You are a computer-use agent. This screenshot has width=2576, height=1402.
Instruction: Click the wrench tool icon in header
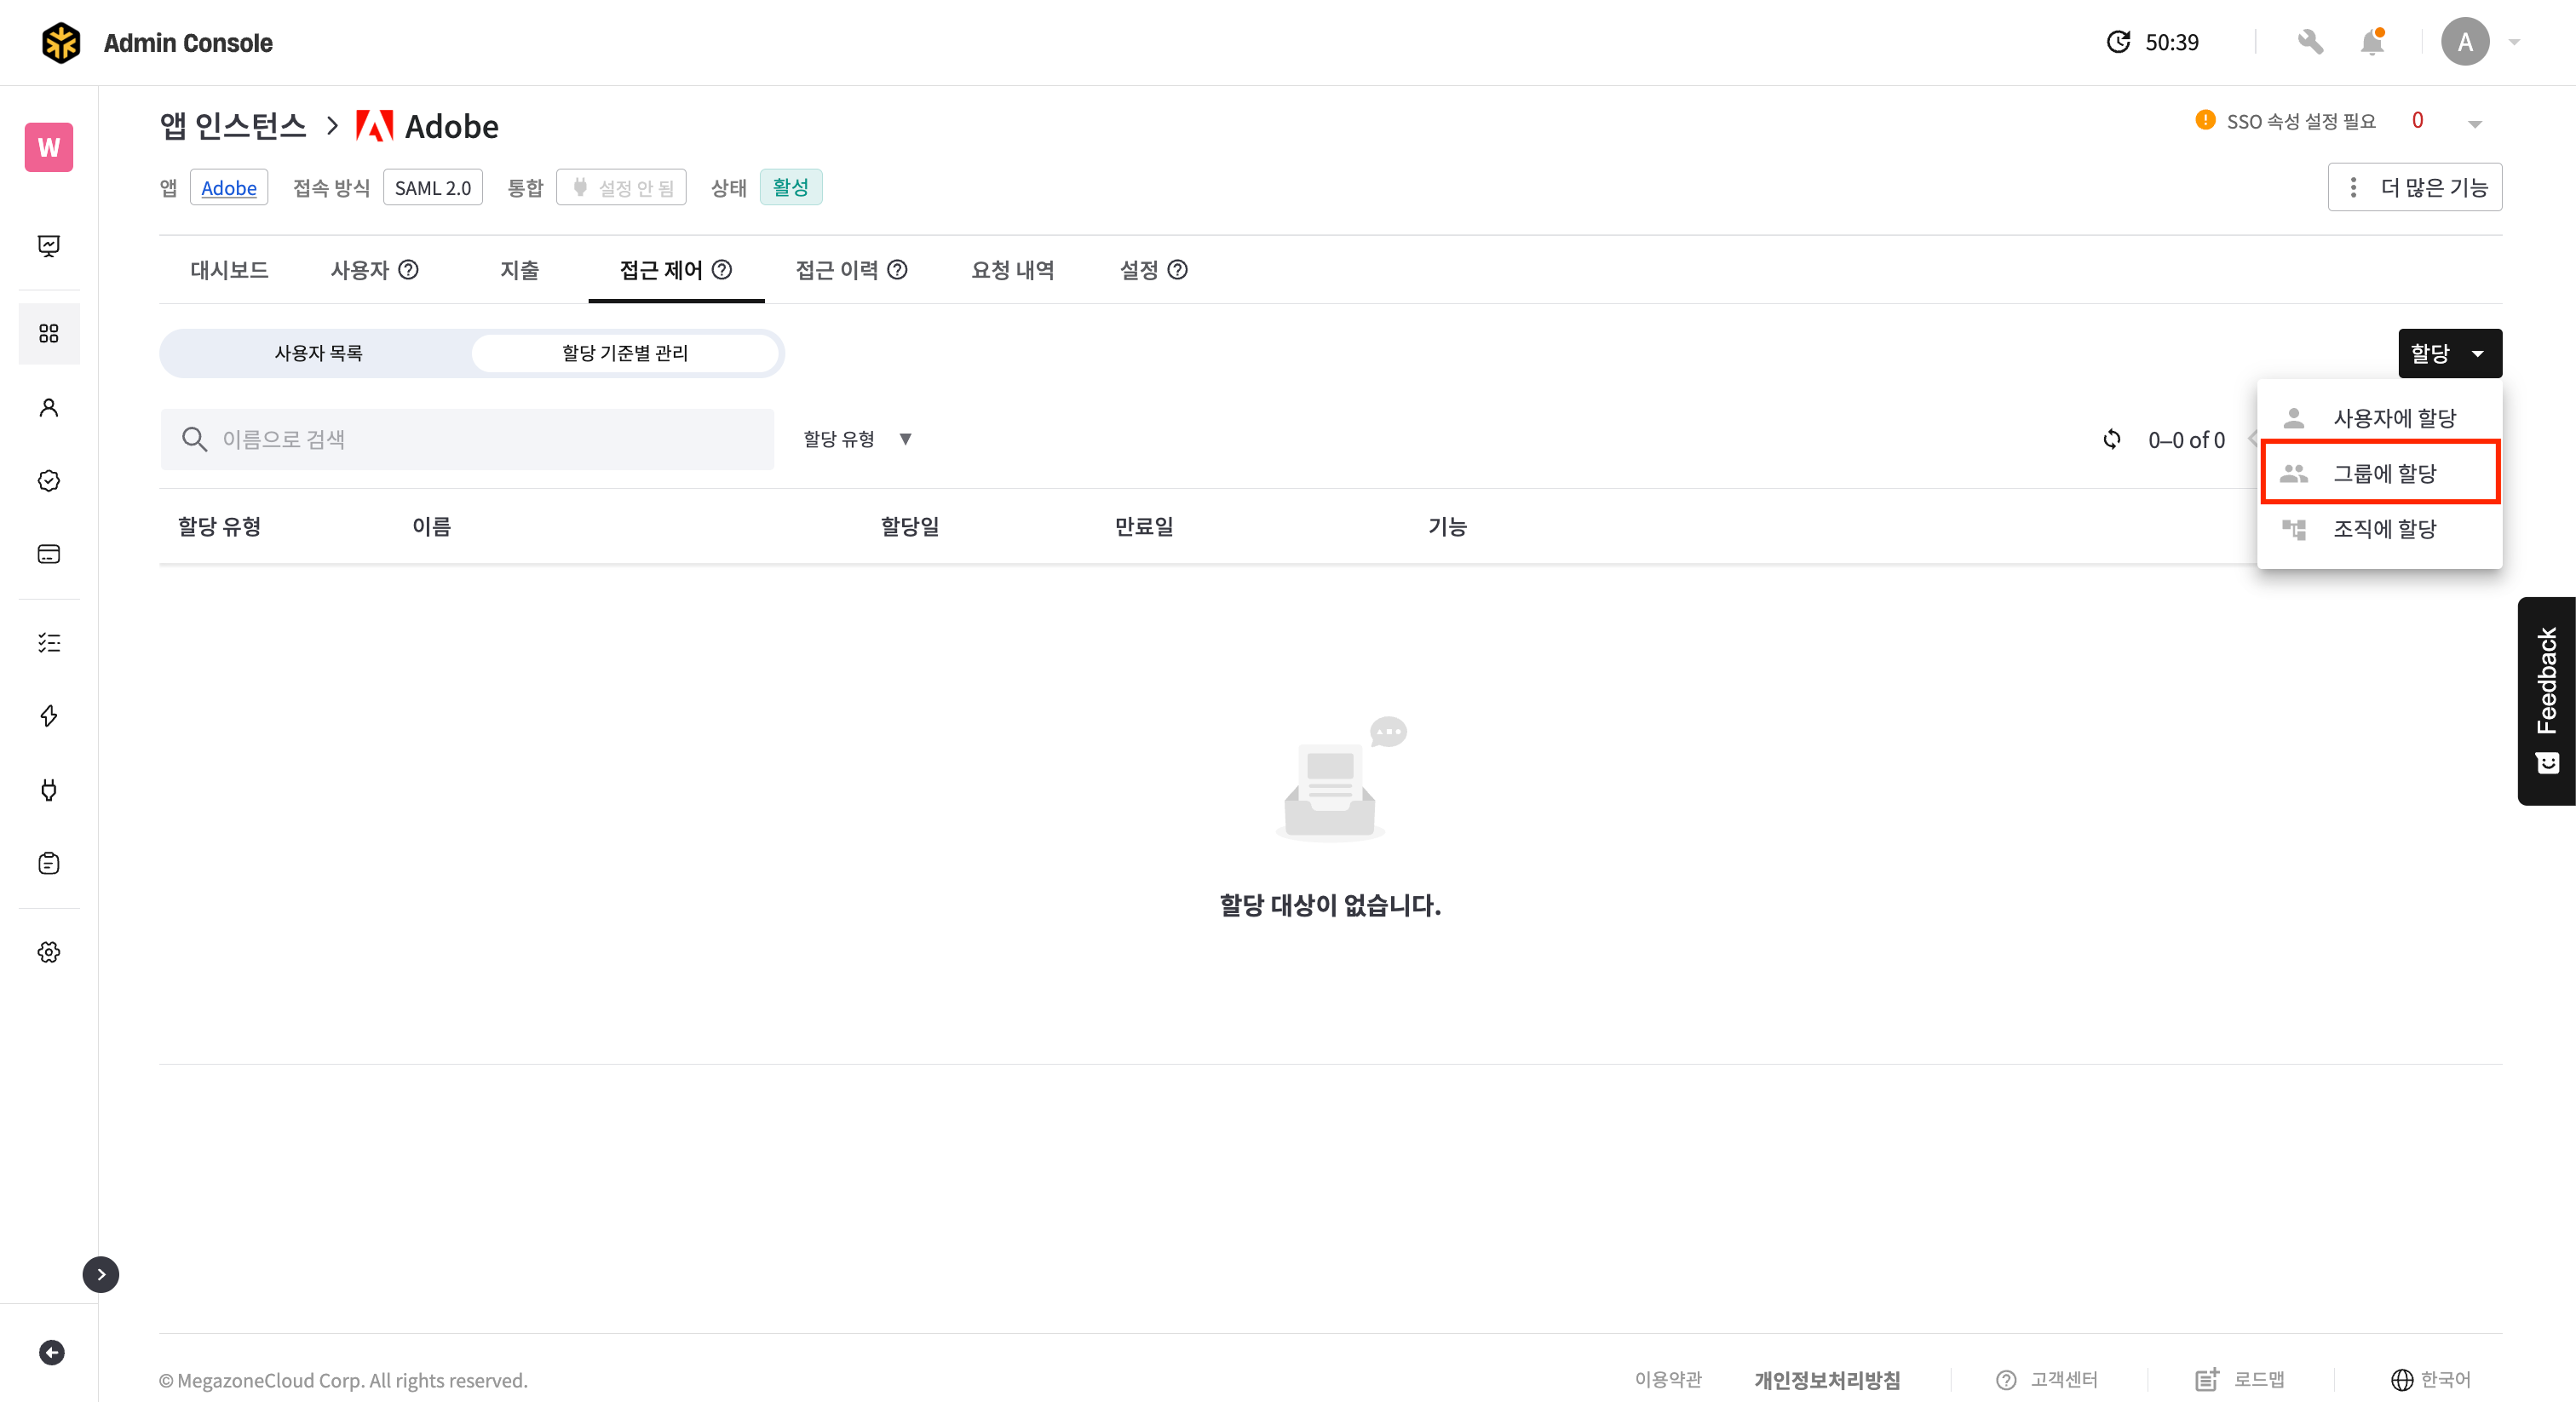pos(2310,42)
